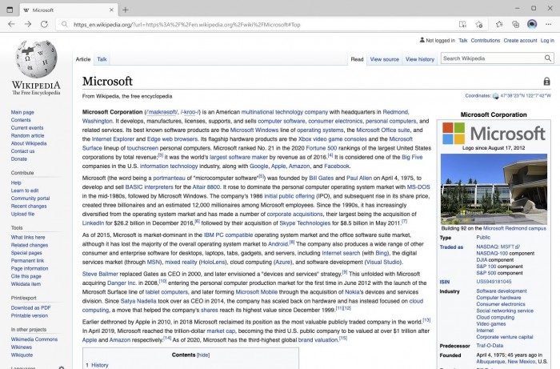Click the page protection padlock icon
The width and height of the screenshot is (560, 369).
click(546, 82)
